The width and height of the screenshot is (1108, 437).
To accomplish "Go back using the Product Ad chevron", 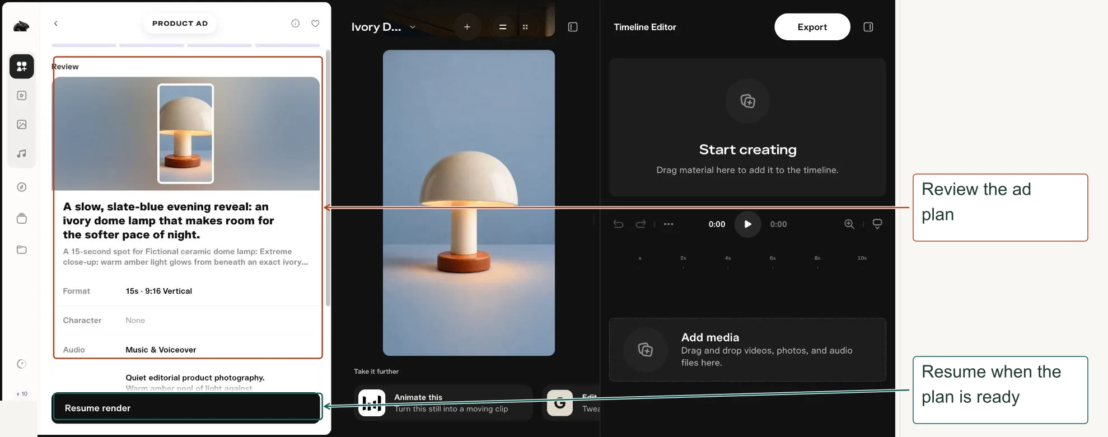I will pos(55,24).
